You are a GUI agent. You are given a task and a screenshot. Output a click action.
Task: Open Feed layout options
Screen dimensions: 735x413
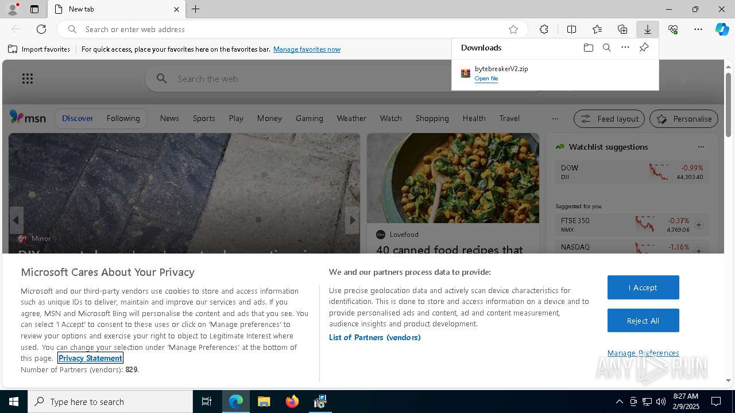tap(609, 119)
